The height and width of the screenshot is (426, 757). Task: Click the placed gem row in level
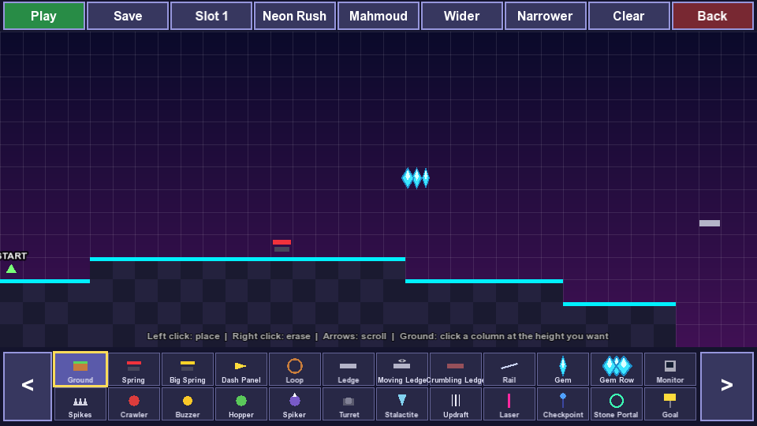click(416, 178)
